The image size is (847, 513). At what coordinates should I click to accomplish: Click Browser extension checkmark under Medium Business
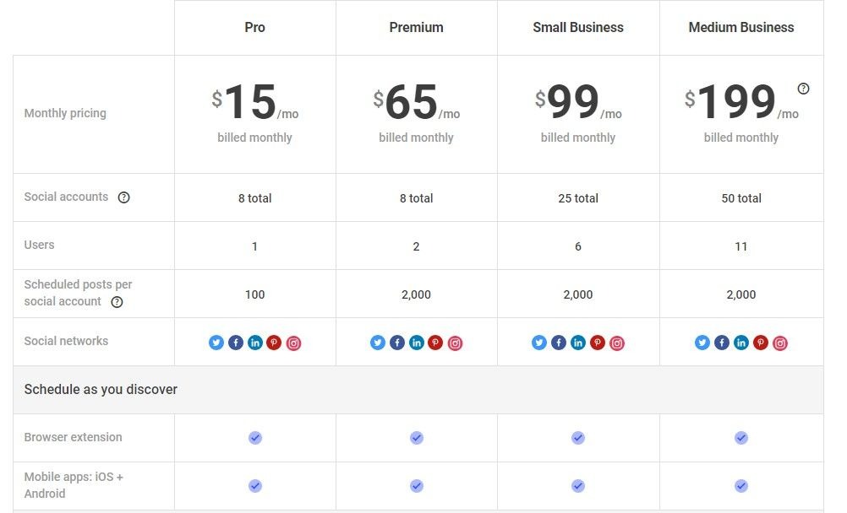point(740,438)
